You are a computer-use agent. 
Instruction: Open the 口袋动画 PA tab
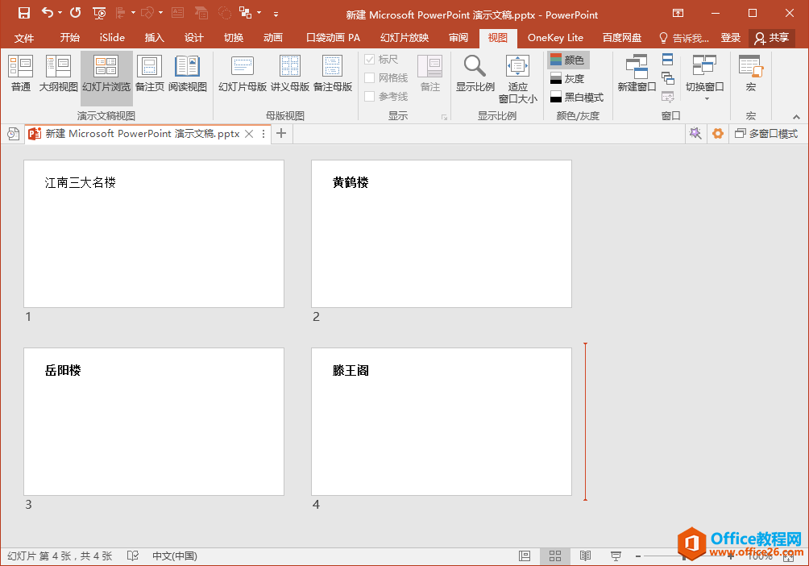pos(333,38)
